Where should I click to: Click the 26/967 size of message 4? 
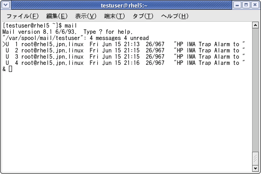tap(155, 63)
